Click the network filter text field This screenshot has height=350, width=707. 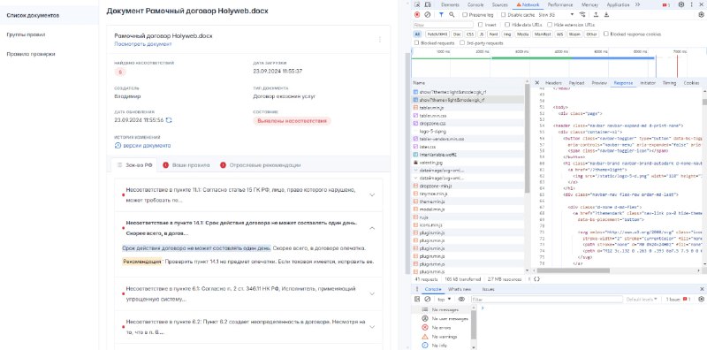443,25
